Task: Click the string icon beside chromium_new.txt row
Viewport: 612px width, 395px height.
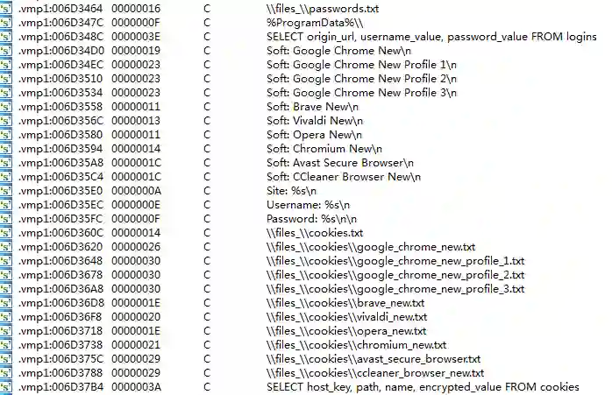Action: pyautogui.click(x=7, y=345)
